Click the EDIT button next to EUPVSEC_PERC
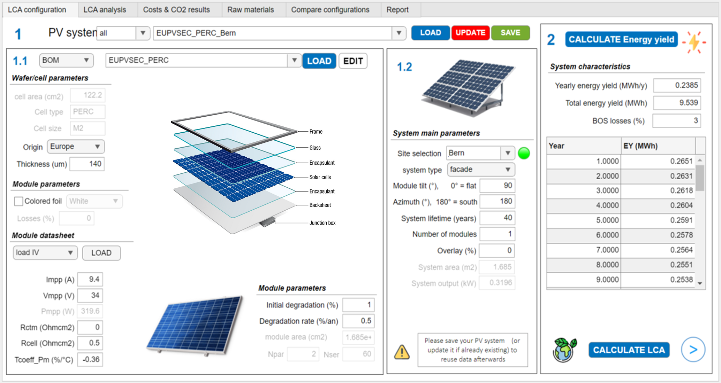Image resolution: width=721 pixels, height=383 pixels. pos(352,61)
